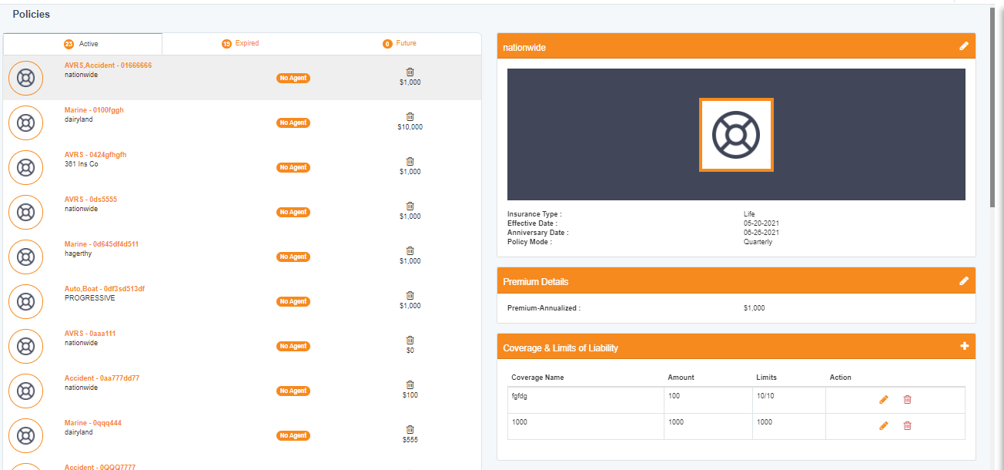Switch to the Future policies tab
Image resolution: width=1004 pixels, height=470 pixels.
click(400, 44)
